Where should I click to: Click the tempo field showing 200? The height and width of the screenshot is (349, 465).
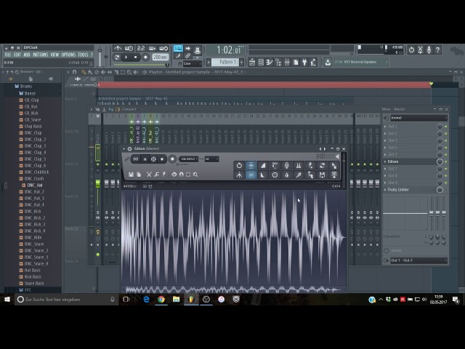click(160, 57)
